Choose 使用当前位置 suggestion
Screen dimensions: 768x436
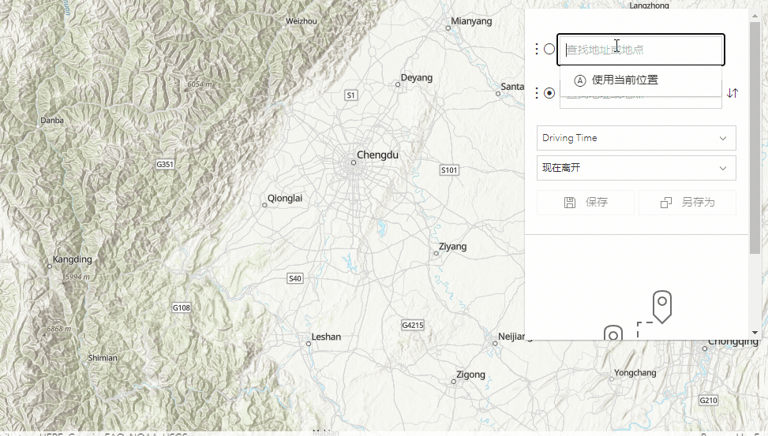point(641,80)
